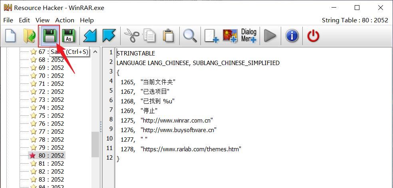Maximize the Resource Hacker window
This screenshot has width=393, height=188.
357,8
